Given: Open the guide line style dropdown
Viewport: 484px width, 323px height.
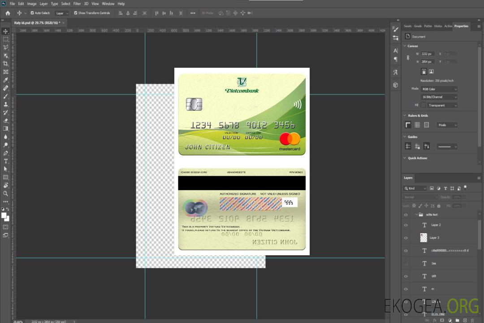Looking at the screenshot, I should tap(447, 147).
